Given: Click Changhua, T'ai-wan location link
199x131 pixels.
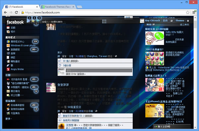Looking at the screenshot, I should (97, 56).
